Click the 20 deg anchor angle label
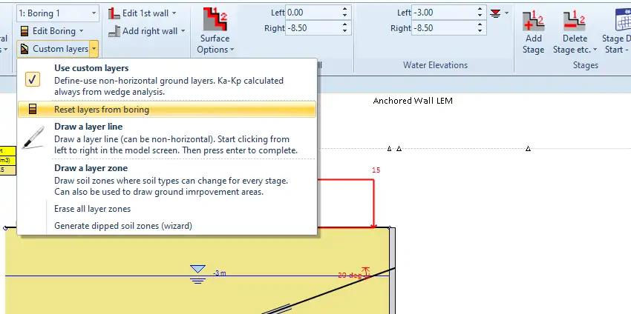The width and height of the screenshot is (631, 314). [350, 275]
